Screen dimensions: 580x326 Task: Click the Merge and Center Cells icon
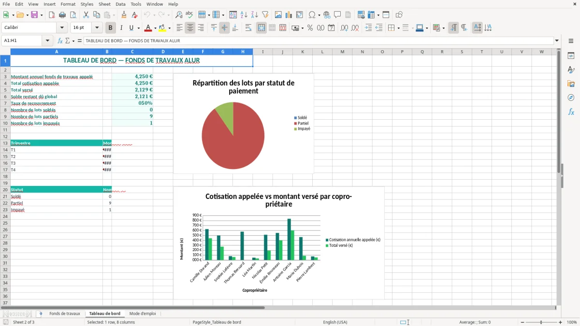[x=261, y=28]
